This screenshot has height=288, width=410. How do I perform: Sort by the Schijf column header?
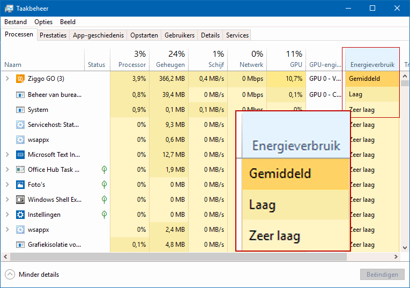[x=208, y=60]
